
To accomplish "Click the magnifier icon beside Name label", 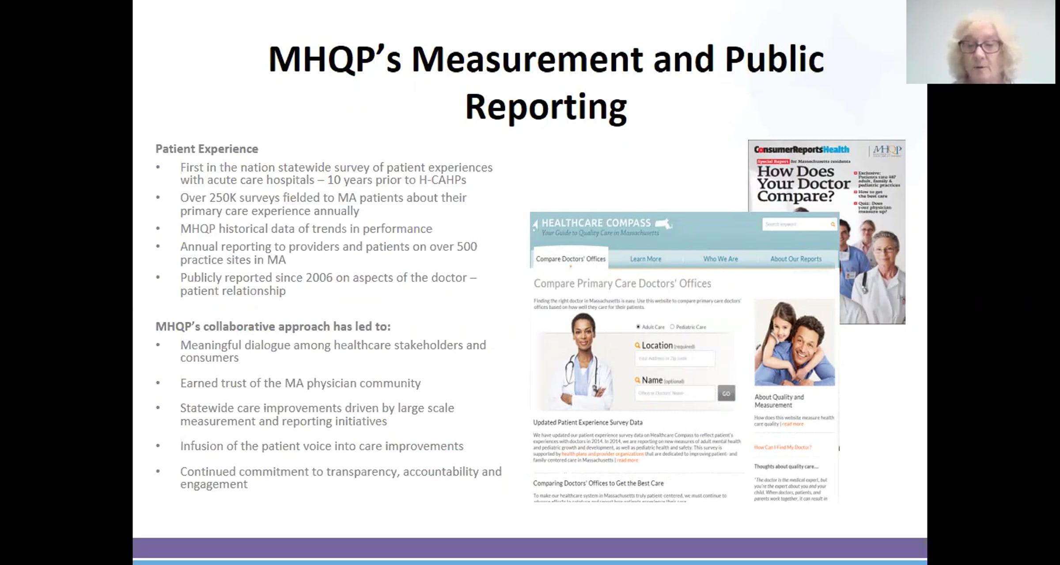I will [637, 380].
